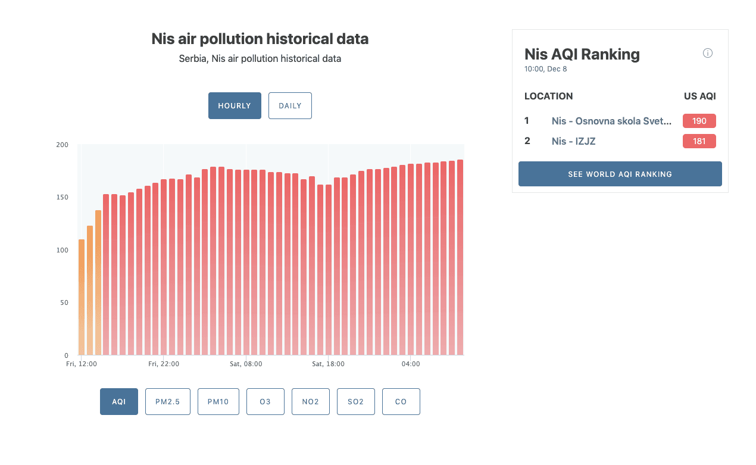Select the AQI pollutant tab
756x465 pixels.
pyautogui.click(x=119, y=401)
